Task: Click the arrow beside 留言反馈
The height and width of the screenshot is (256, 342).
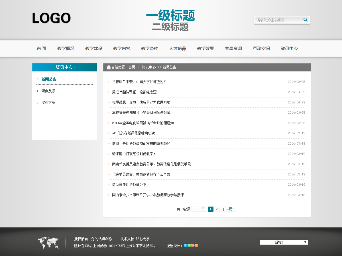Action: (x=37, y=91)
